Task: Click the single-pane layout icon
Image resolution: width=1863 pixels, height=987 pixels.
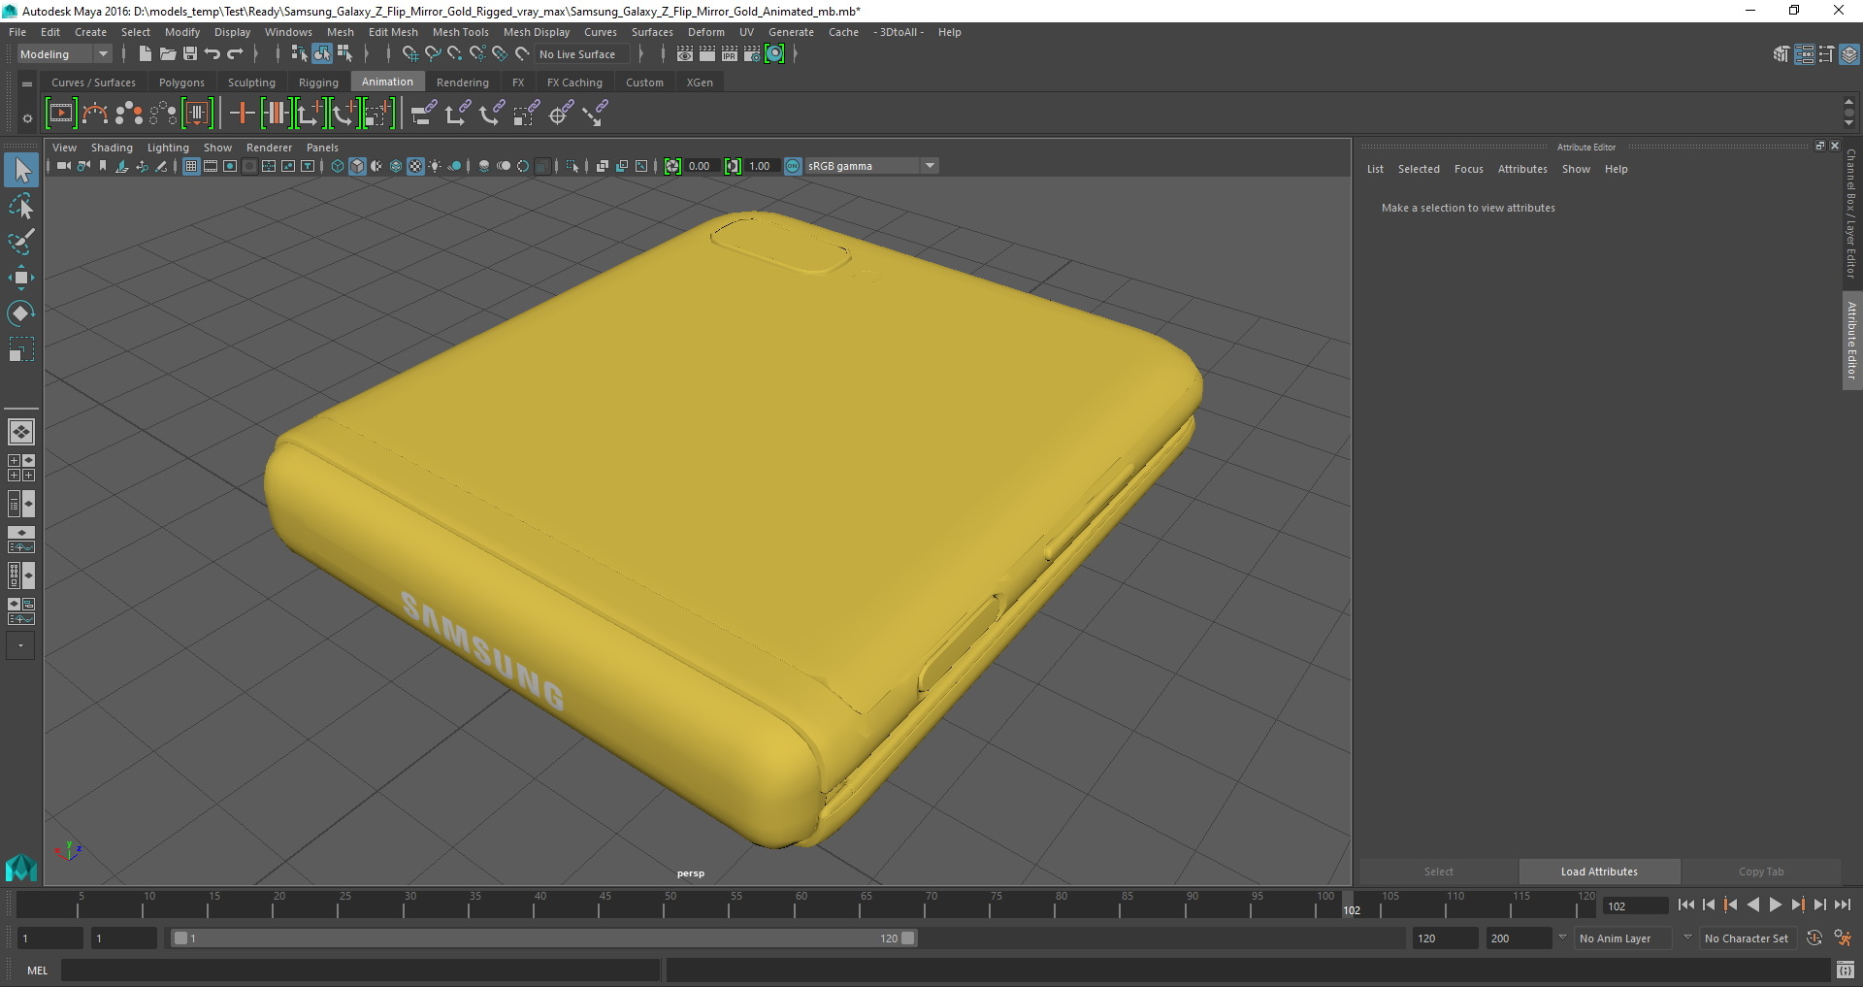Action: 20,432
